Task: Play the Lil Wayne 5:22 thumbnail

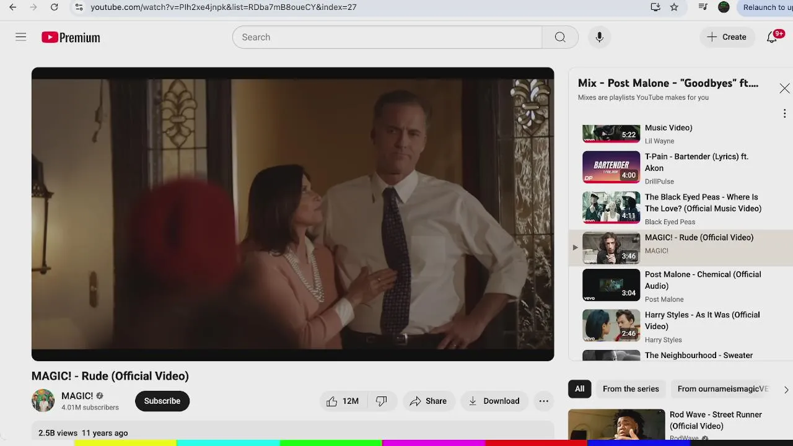Action: coord(611,133)
